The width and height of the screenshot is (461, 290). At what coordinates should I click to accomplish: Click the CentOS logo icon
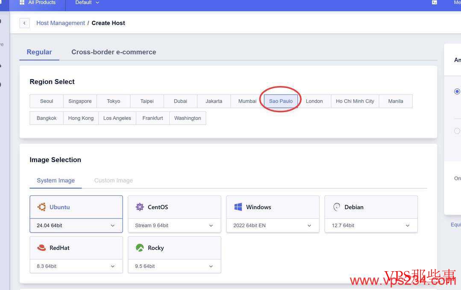pos(140,207)
